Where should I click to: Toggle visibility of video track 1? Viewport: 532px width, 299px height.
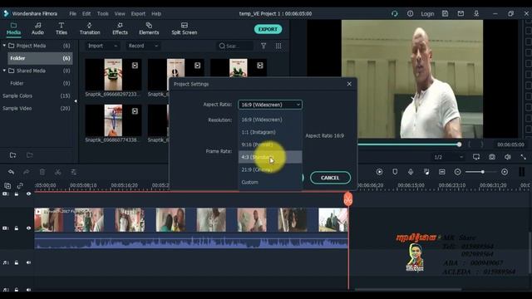[x=28, y=228]
